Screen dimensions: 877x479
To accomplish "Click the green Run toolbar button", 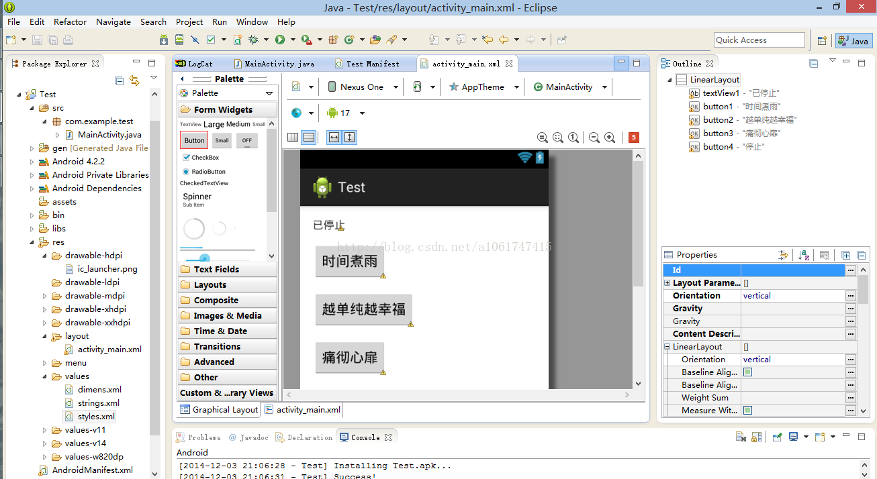I will click(x=279, y=40).
